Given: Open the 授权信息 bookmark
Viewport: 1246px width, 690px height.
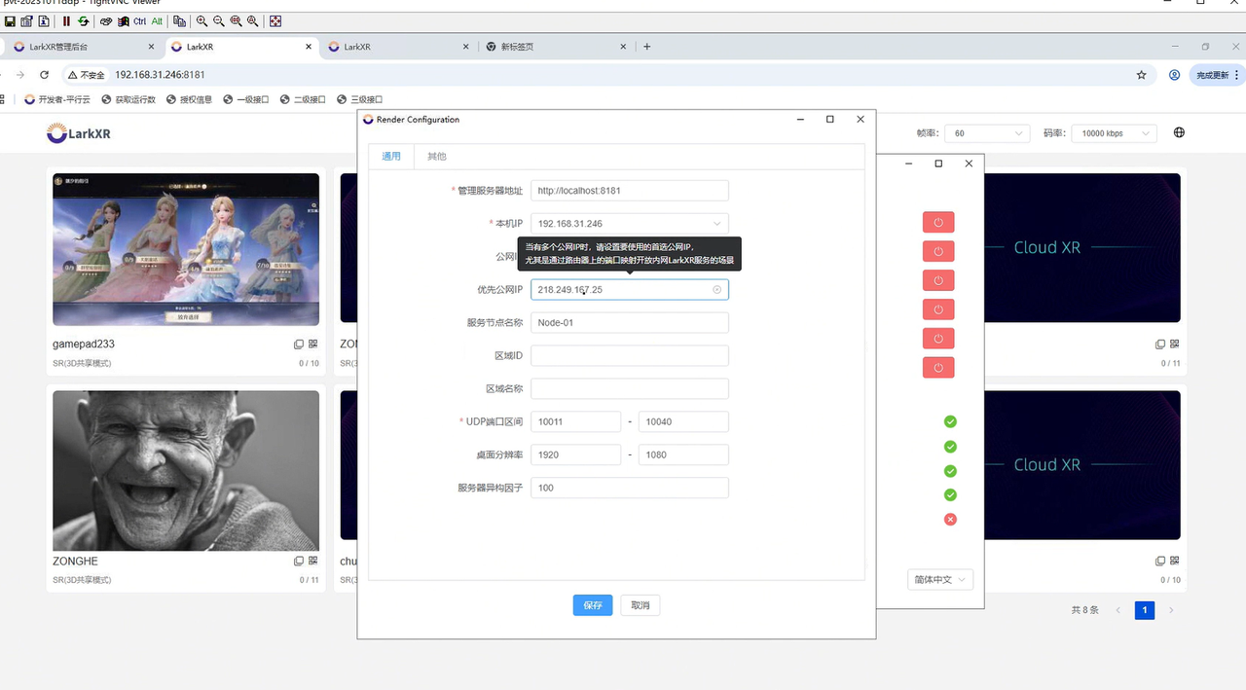Looking at the screenshot, I should tap(189, 99).
